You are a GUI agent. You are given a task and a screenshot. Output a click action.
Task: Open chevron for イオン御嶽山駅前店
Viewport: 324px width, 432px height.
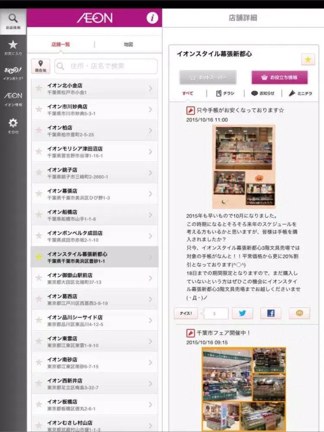[x=150, y=278]
